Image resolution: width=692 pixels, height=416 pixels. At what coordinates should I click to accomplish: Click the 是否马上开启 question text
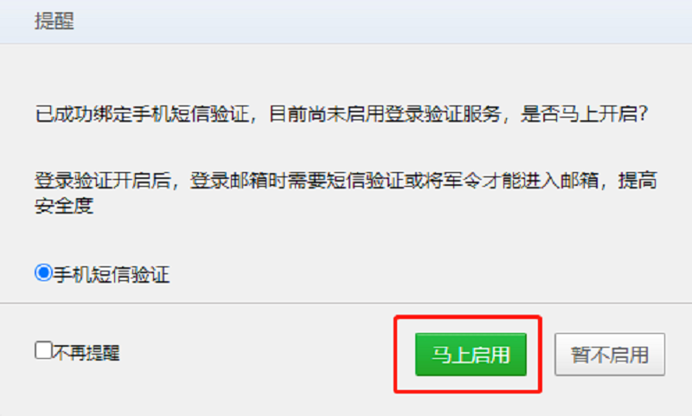[x=584, y=114]
